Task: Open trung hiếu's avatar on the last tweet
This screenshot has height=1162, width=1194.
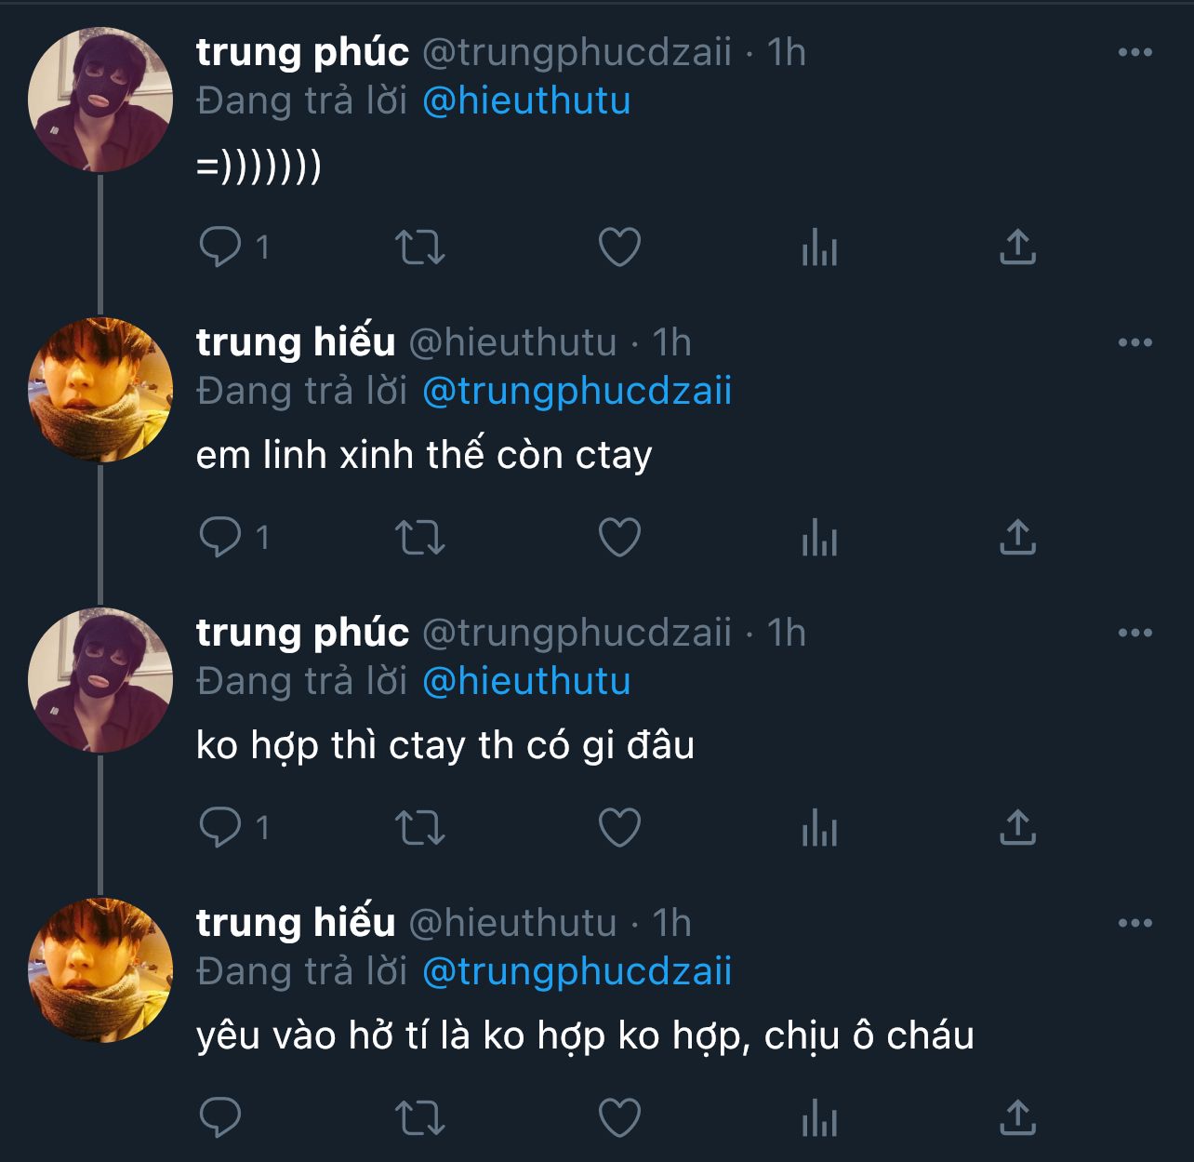Action: (100, 970)
